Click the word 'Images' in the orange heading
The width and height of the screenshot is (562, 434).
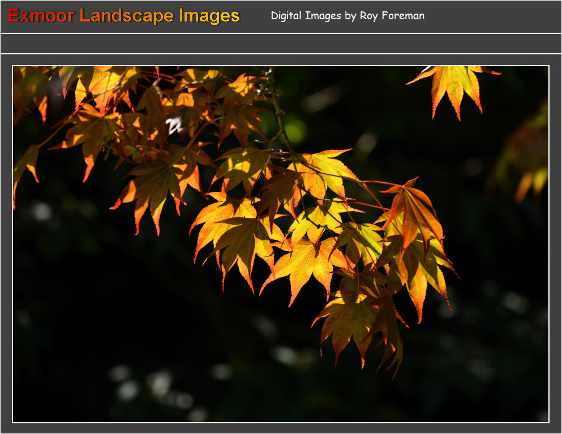click(x=209, y=16)
